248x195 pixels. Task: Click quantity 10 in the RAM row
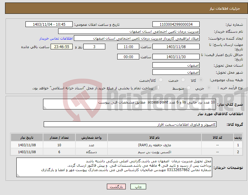[59, 145]
